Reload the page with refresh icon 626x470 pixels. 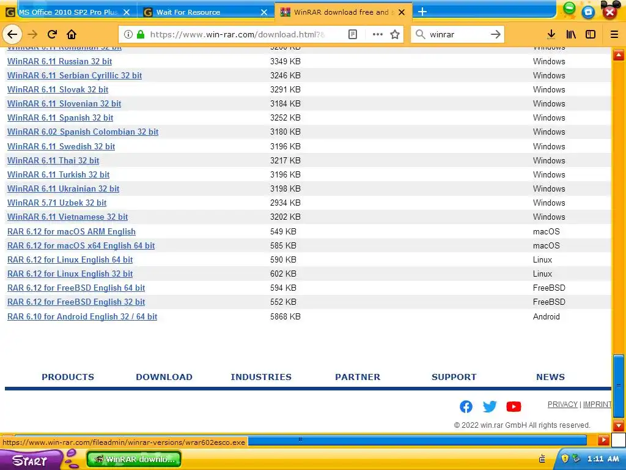tap(52, 34)
